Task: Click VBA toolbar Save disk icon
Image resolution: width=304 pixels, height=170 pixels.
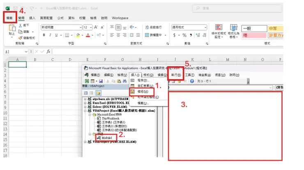Action: click(x=101, y=81)
